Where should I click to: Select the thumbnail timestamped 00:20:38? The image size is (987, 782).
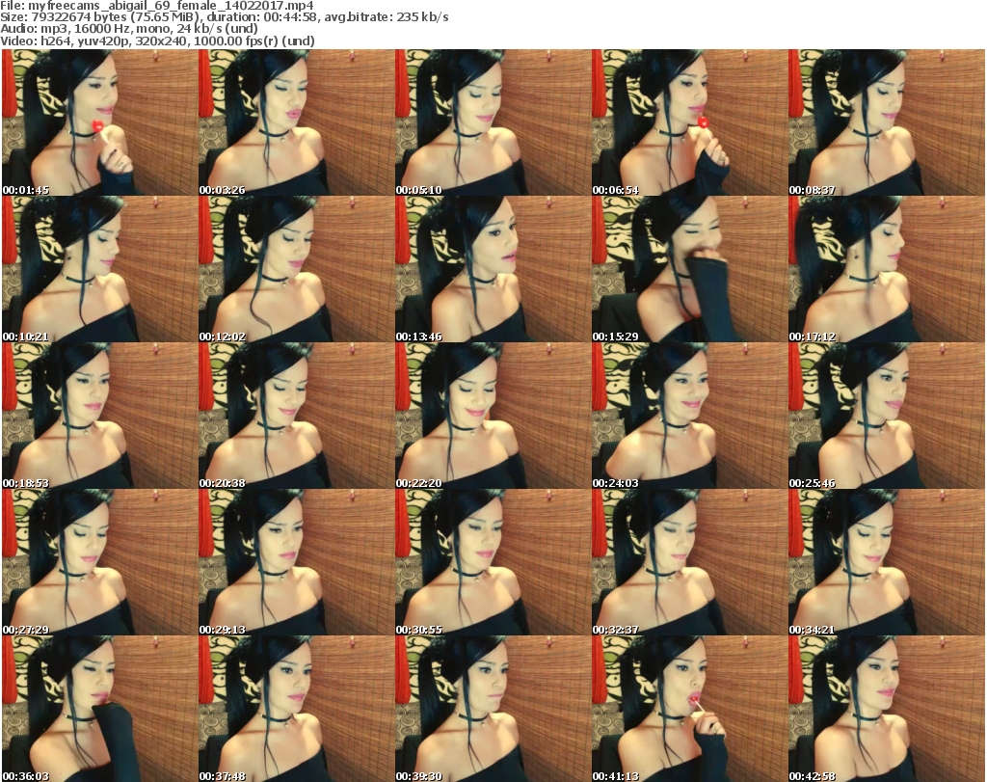point(297,416)
